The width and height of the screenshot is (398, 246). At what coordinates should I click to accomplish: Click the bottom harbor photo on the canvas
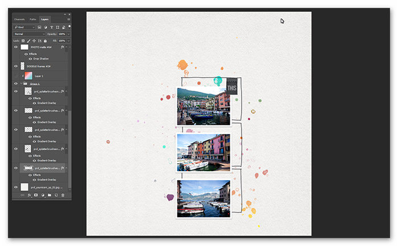(204, 199)
